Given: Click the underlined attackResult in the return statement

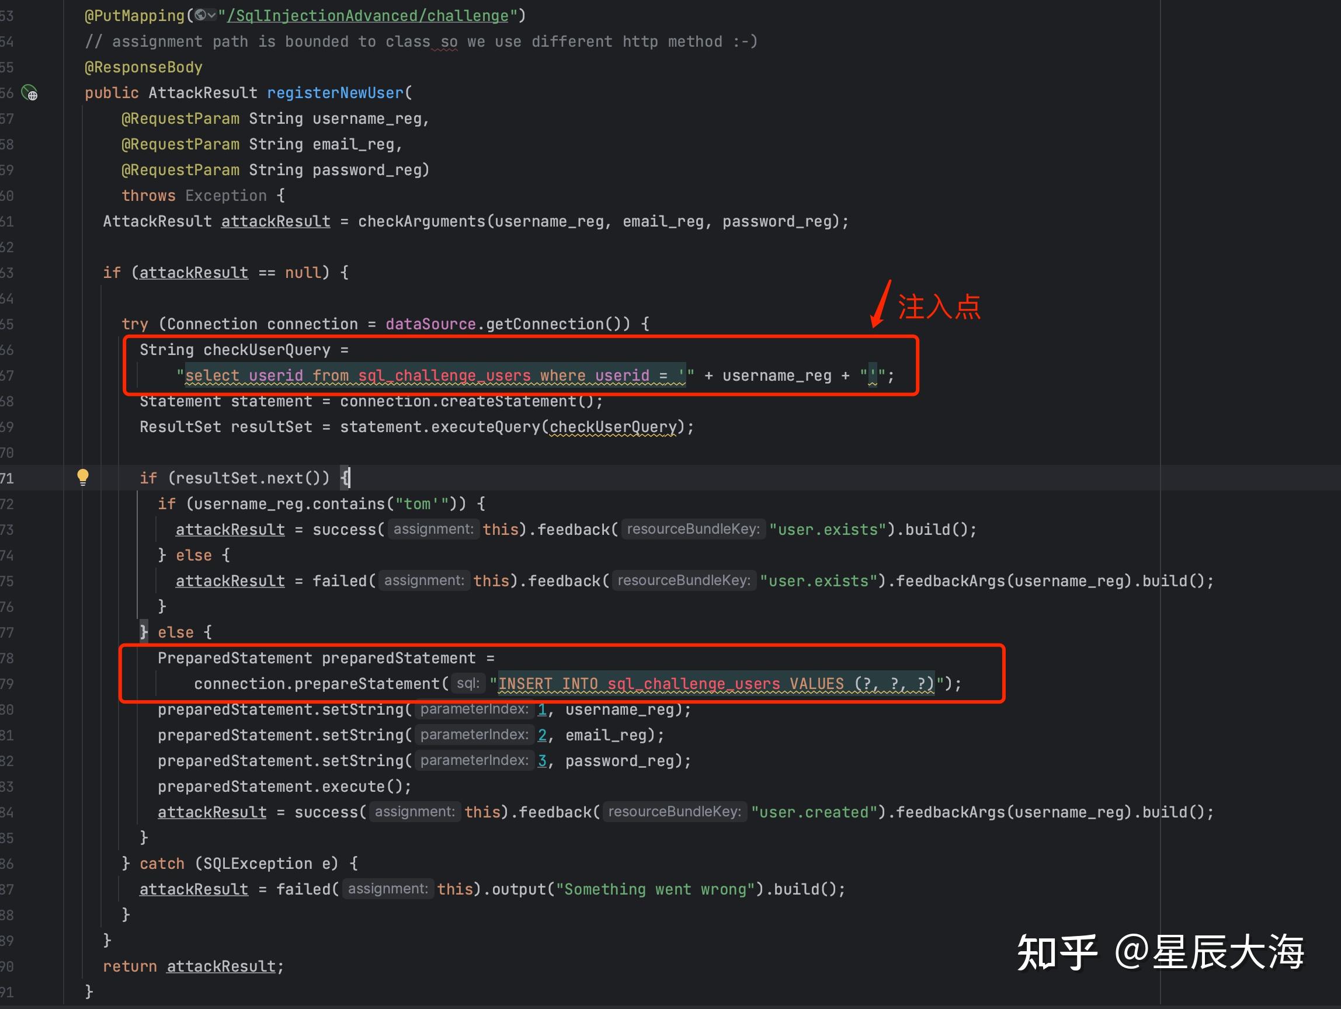Looking at the screenshot, I should [221, 966].
